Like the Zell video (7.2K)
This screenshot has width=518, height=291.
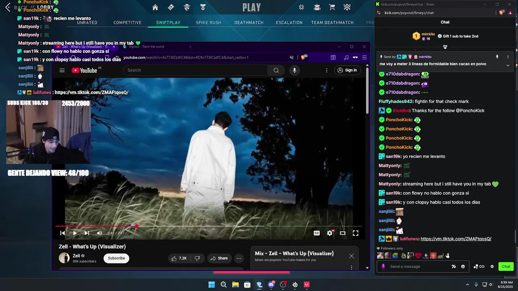(178, 258)
